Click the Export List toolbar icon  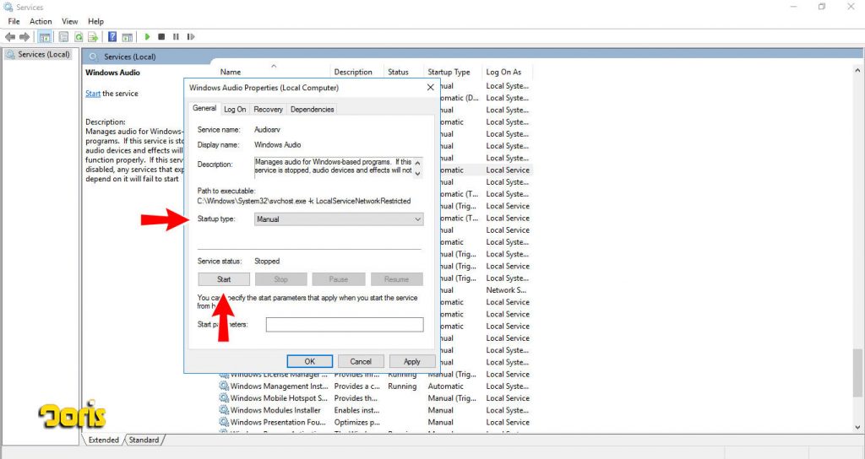(93, 37)
